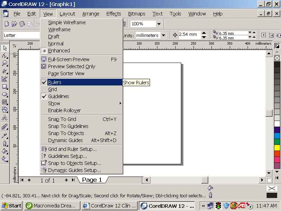Image resolution: width=281 pixels, height=211 pixels.
Task: Open the zoom level dropdown showing 100%
Action: 159,24
